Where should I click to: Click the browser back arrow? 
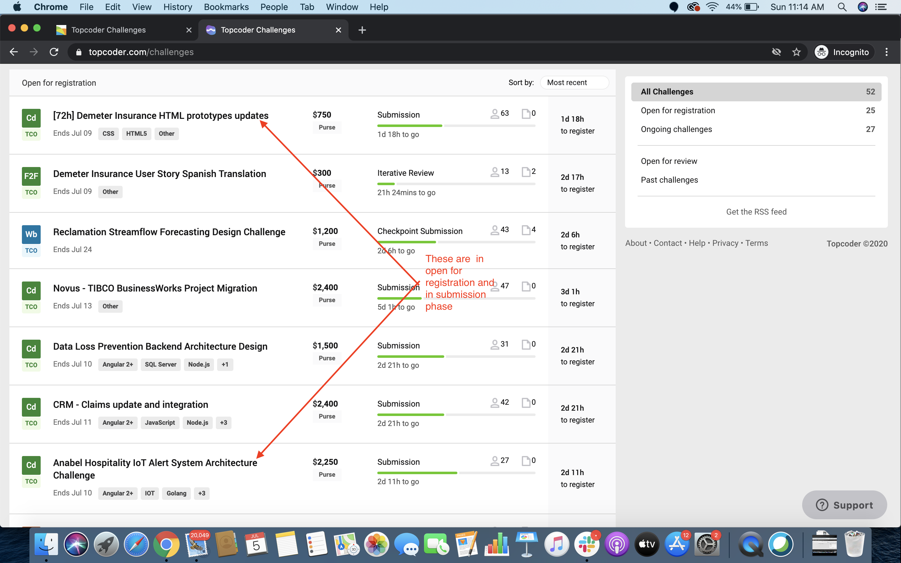tap(14, 52)
